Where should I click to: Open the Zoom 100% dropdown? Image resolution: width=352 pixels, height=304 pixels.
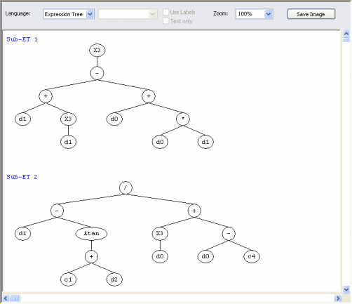tap(254, 14)
